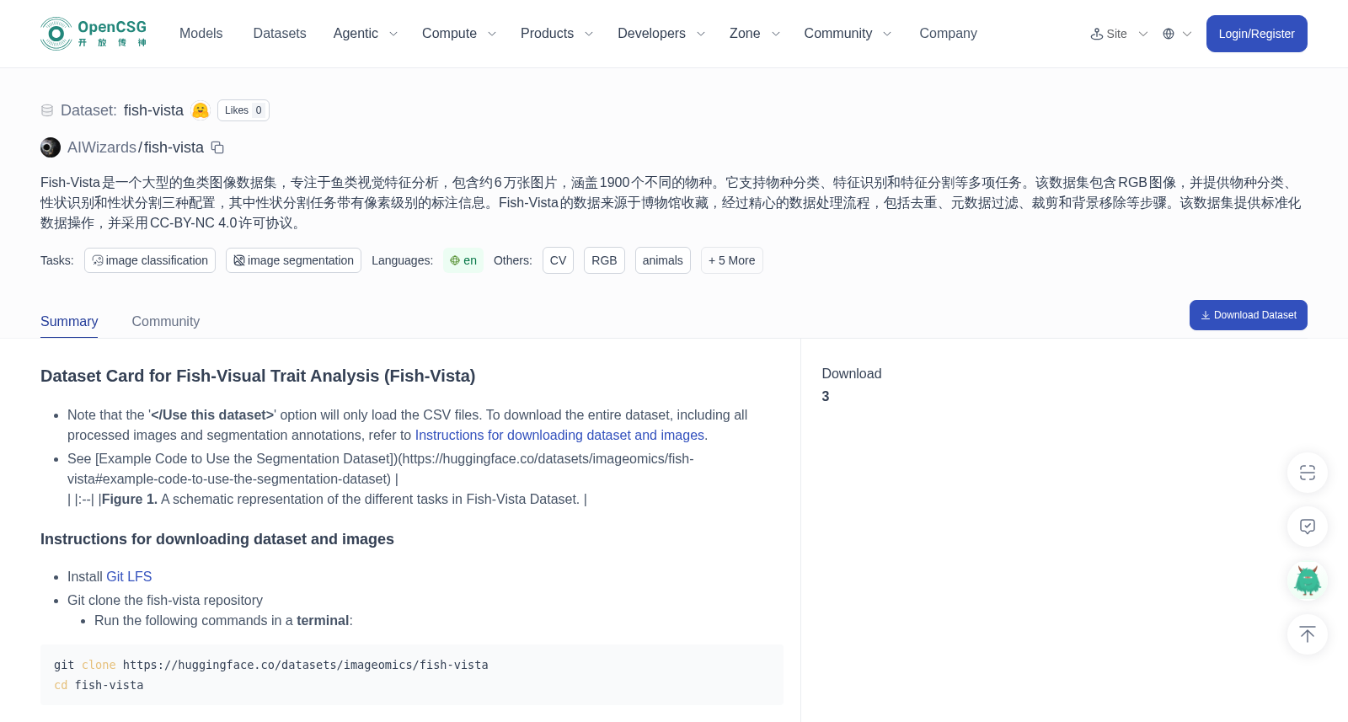Image resolution: width=1348 pixels, height=722 pixels.
Task: Select the RGB tag
Action: point(604,260)
